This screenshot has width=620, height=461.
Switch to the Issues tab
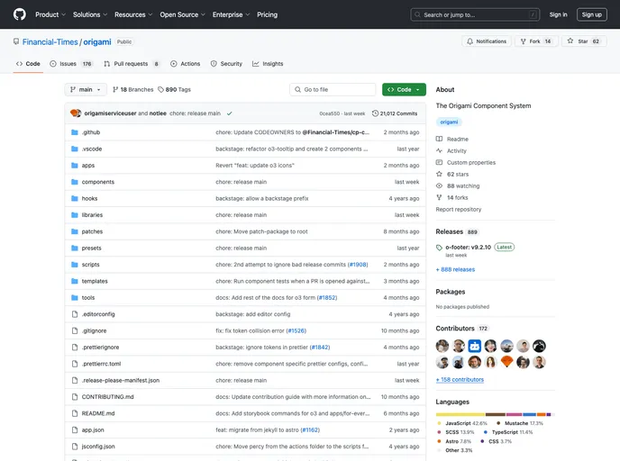click(71, 64)
